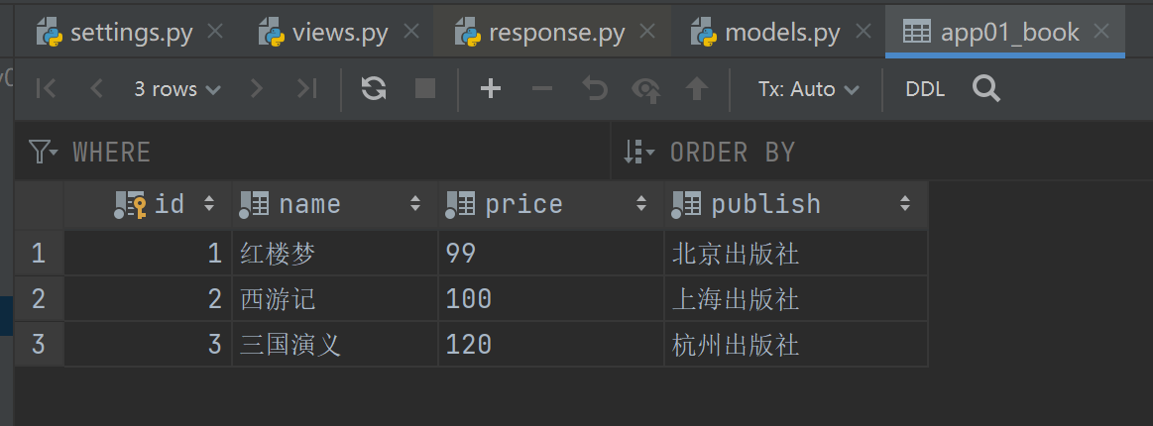Close the models.py tab

pos(865,31)
